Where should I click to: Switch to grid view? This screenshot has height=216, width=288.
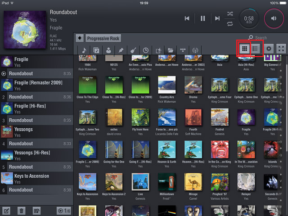click(244, 49)
